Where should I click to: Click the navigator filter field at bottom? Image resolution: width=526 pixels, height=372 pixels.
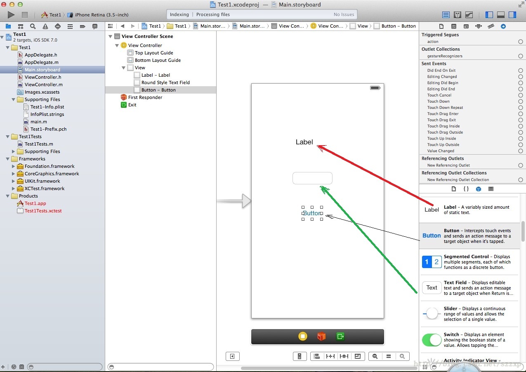click(65, 367)
